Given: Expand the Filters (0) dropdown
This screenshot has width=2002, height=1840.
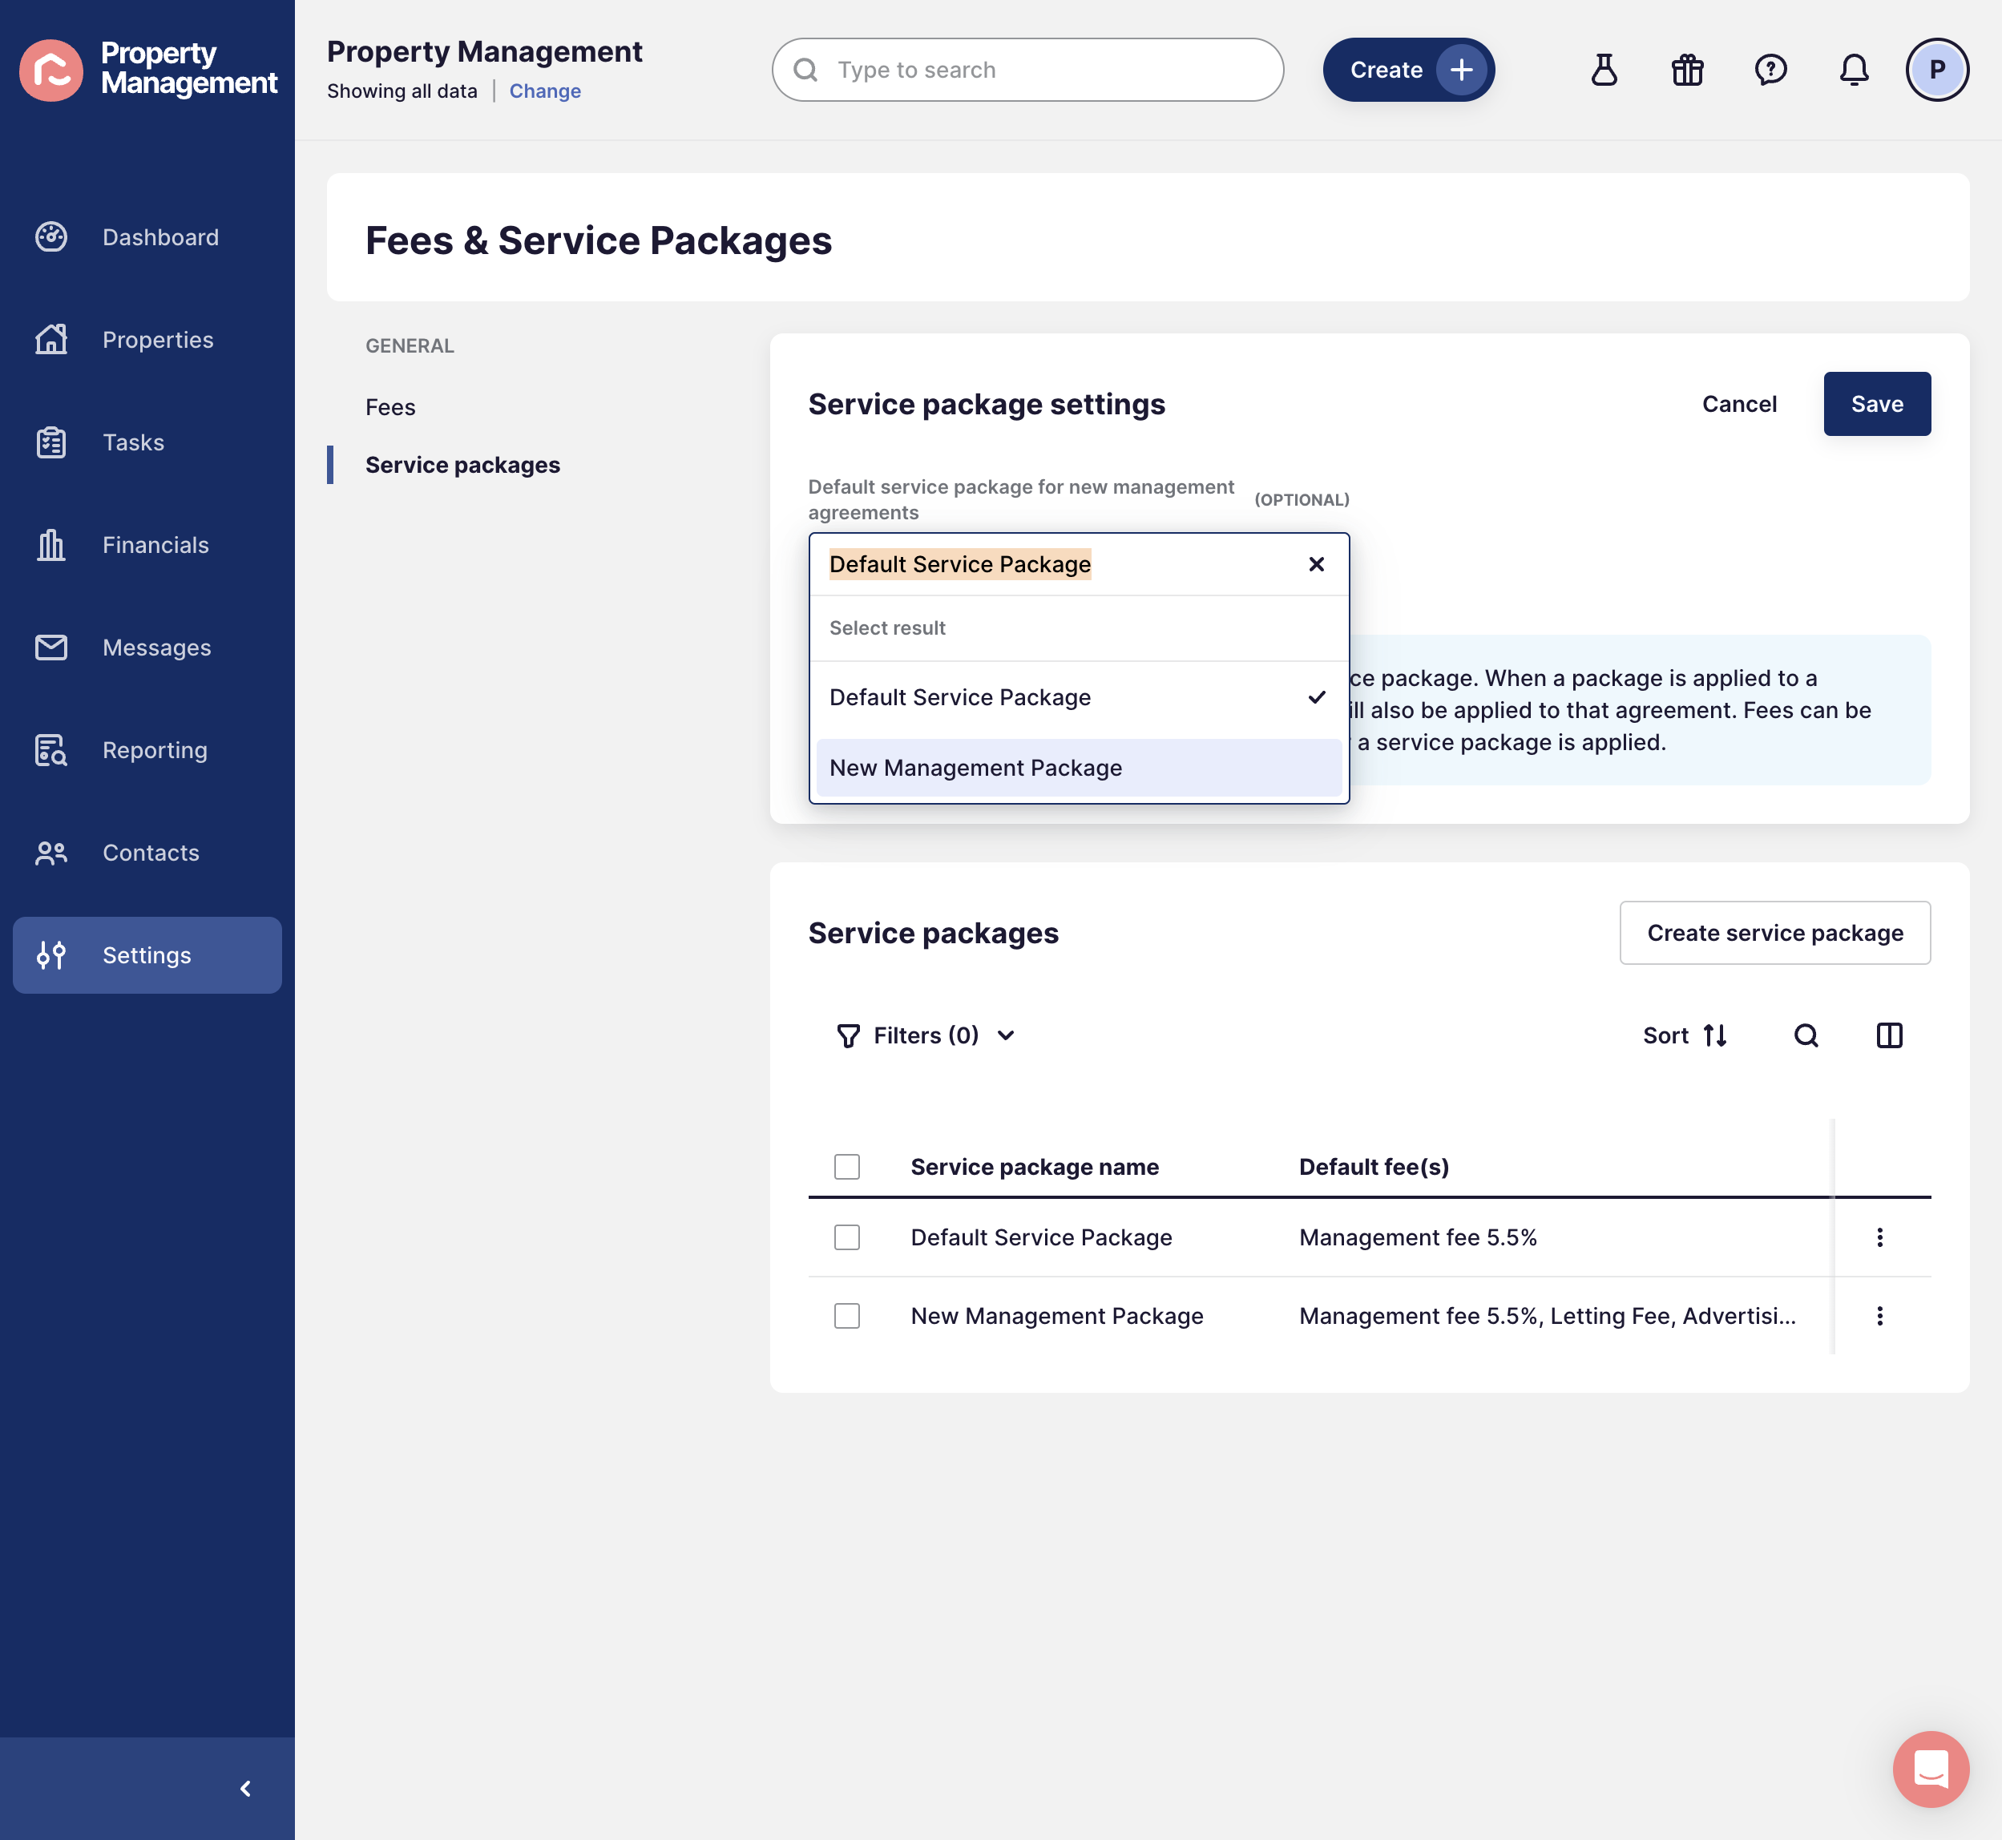Looking at the screenshot, I should tap(925, 1035).
